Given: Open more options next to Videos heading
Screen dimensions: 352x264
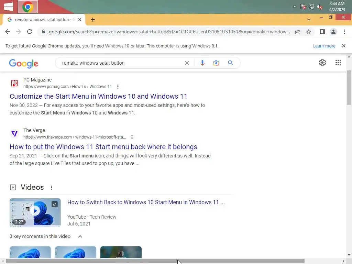Looking at the screenshot, I should [52, 187].
